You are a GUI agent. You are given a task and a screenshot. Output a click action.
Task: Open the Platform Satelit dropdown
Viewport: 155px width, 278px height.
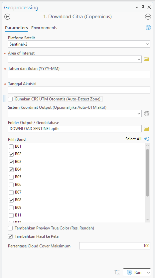point(79,44)
